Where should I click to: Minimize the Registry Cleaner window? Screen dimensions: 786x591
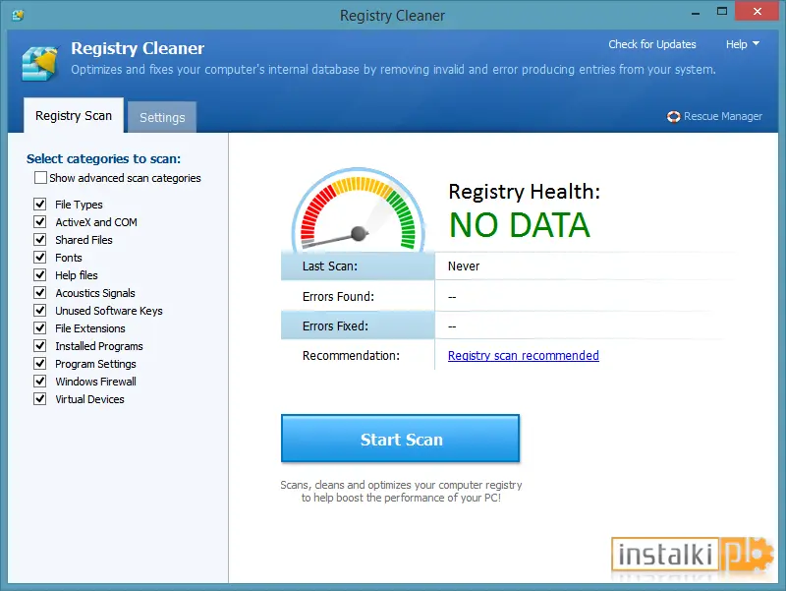[x=696, y=12]
